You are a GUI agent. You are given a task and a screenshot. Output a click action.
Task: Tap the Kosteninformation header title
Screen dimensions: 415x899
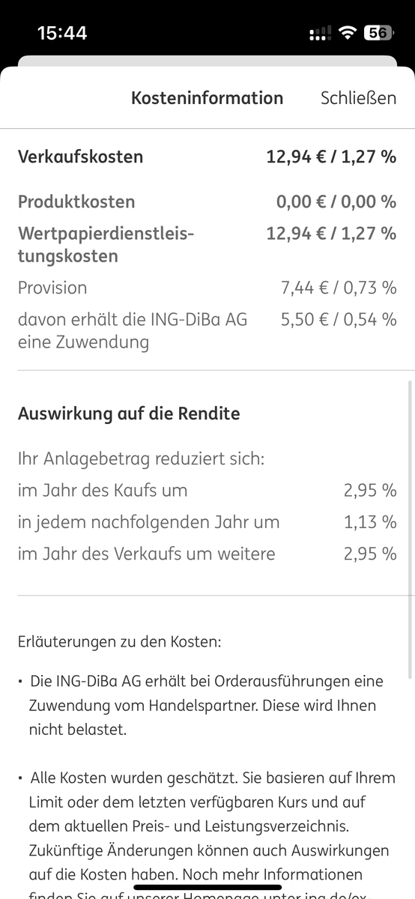click(x=207, y=98)
